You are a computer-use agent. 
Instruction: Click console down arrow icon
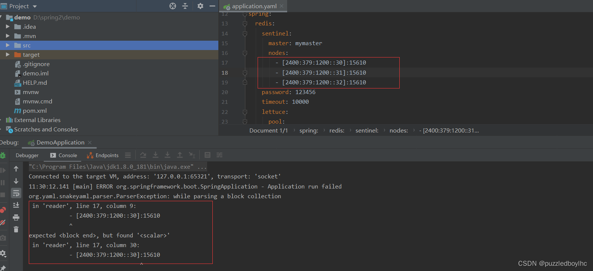pyautogui.click(x=16, y=181)
